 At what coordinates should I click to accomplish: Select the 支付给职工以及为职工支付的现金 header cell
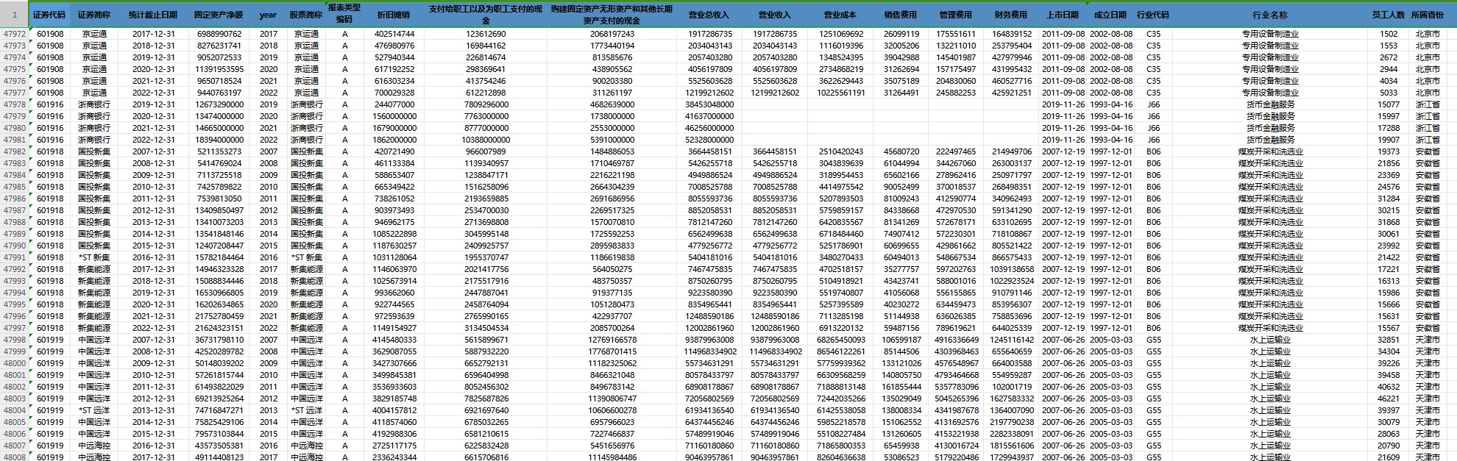[486, 15]
